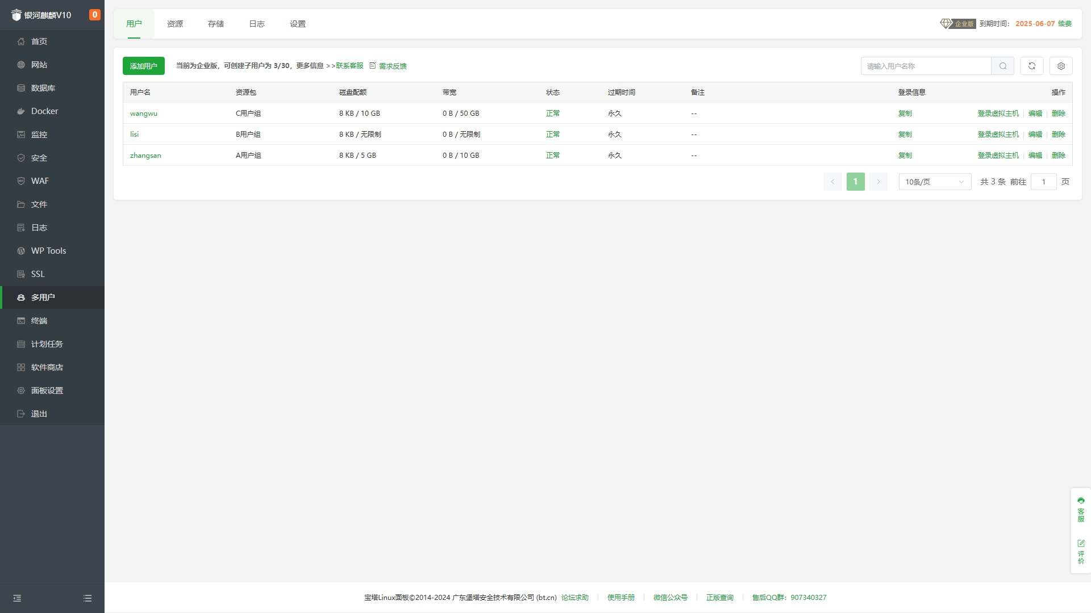This screenshot has height=613, width=1091.
Task: Edit the lisi user
Action: [1035, 135]
